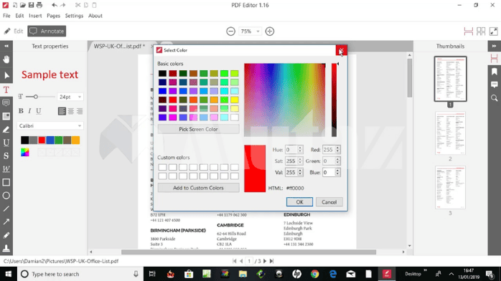The image size is (501, 281).
Task: Click the Undo arrow in title bar
Action: [x=55, y=5]
